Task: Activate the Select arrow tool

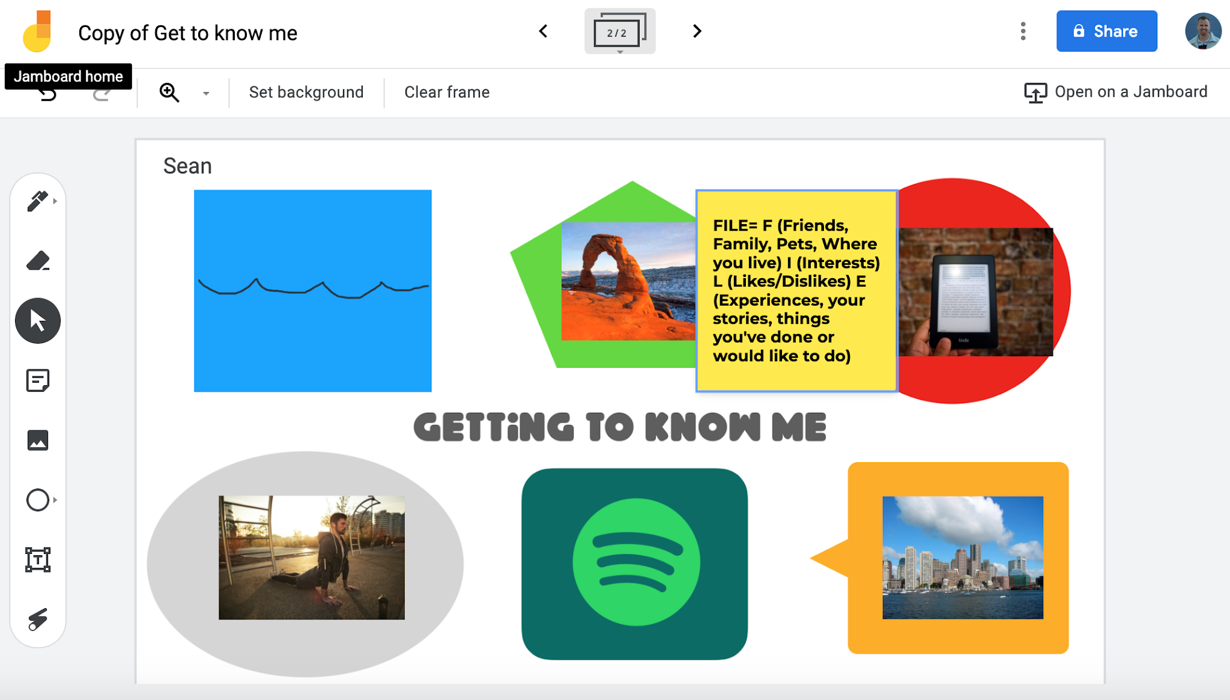Action: (x=37, y=320)
